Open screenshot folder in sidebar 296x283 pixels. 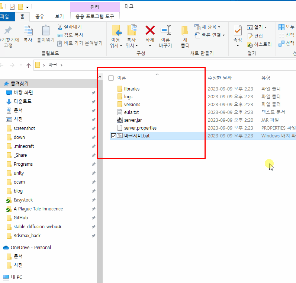pyautogui.click(x=24, y=128)
